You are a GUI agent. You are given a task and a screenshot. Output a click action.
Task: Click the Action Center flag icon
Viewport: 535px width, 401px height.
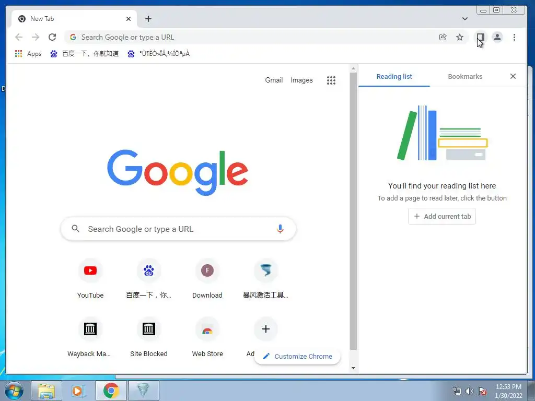(x=482, y=391)
